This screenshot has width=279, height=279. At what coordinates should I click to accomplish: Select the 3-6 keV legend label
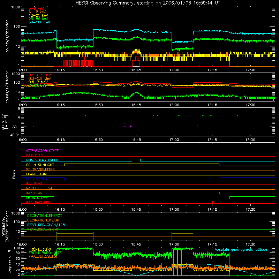(x=36, y=8)
